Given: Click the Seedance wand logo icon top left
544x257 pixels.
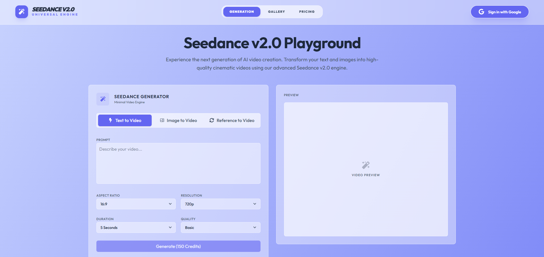Looking at the screenshot, I should coord(22,12).
